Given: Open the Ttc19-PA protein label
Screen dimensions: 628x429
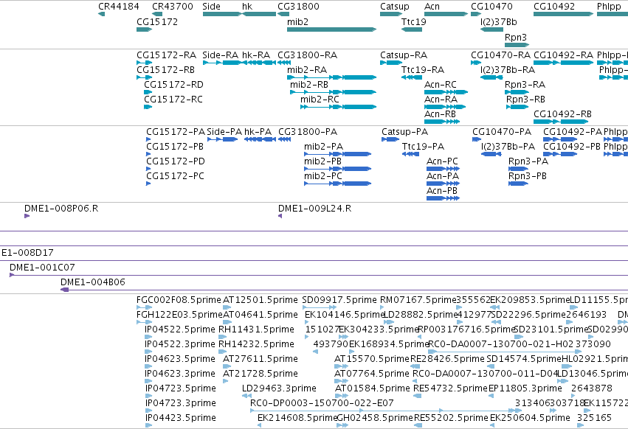Looking at the screenshot, I should click(x=423, y=147).
